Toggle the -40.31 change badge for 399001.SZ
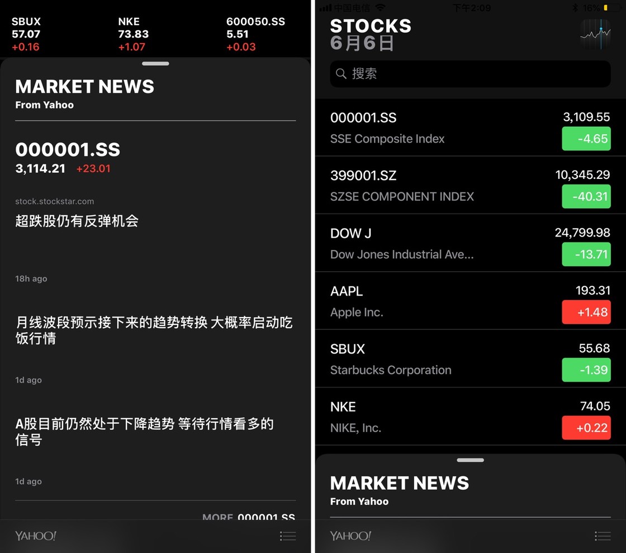The image size is (626, 553). (x=586, y=196)
